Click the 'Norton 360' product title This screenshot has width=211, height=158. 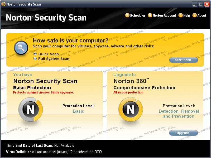131,81
